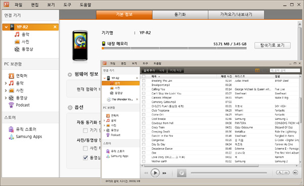Switch to the 동기화 tab
The height and width of the screenshot is (186, 304).
[x=180, y=15]
